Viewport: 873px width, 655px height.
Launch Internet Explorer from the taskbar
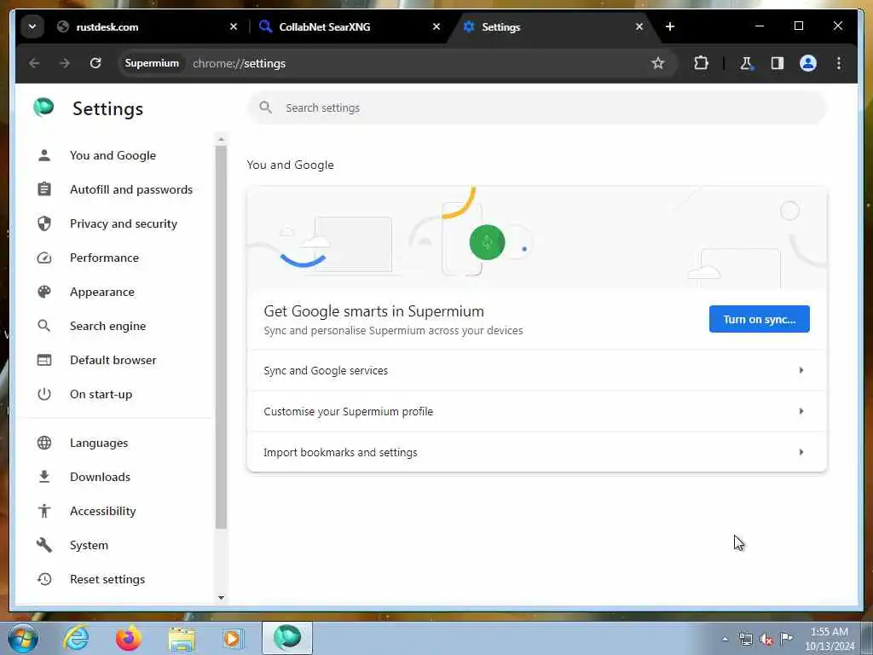coord(76,638)
